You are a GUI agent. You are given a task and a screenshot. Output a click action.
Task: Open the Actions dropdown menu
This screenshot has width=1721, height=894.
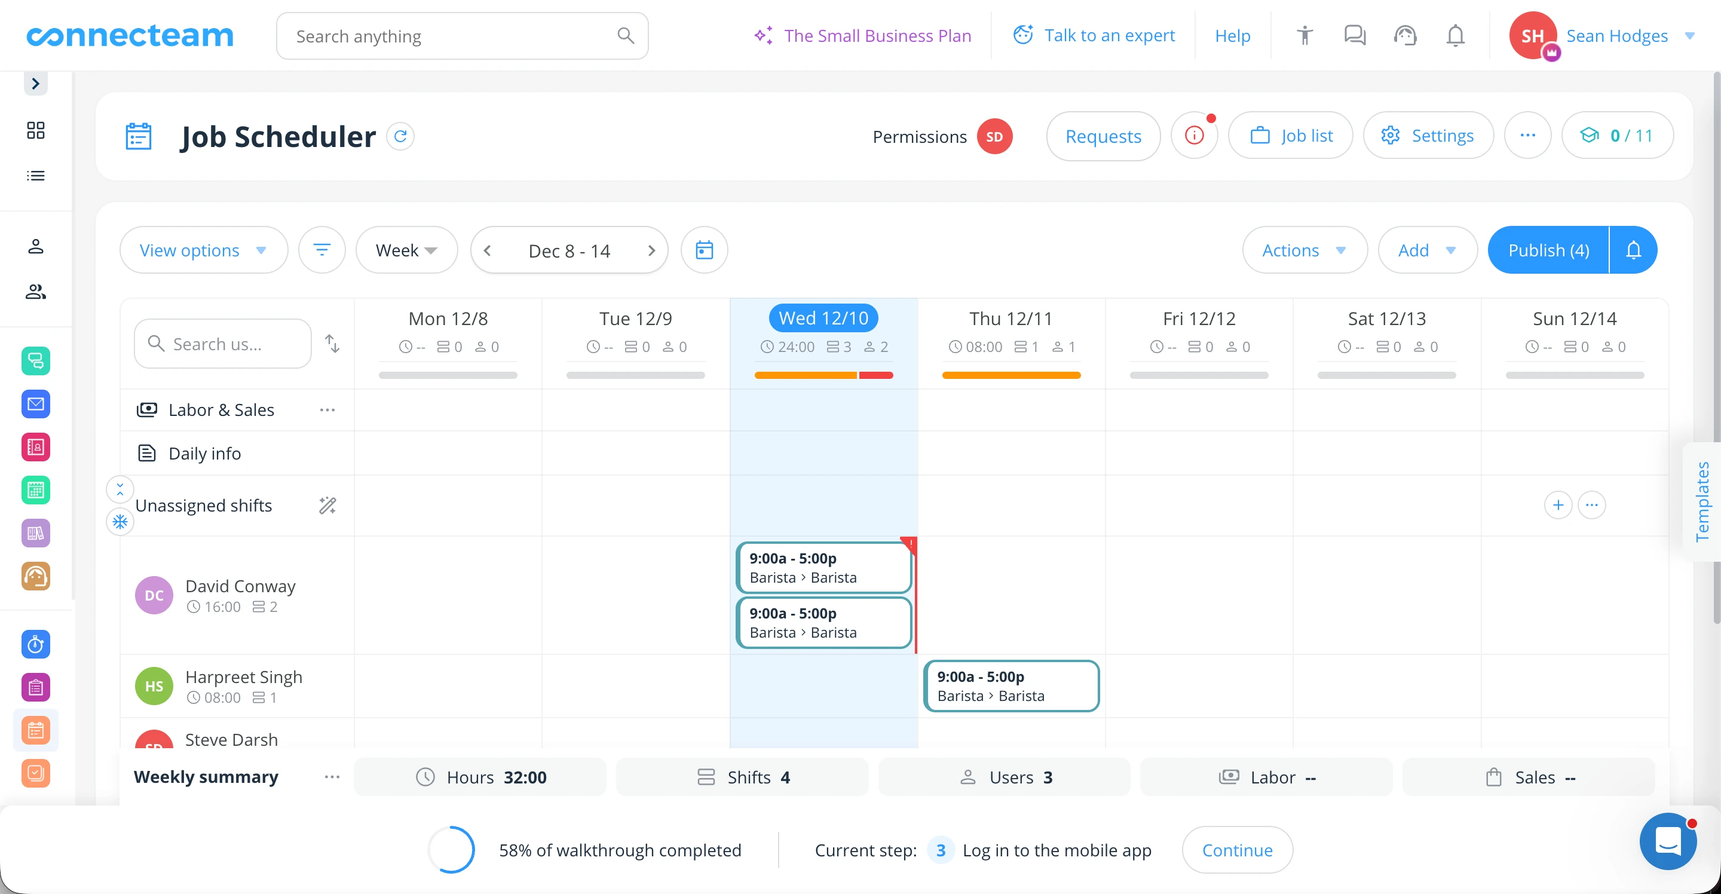point(1303,250)
